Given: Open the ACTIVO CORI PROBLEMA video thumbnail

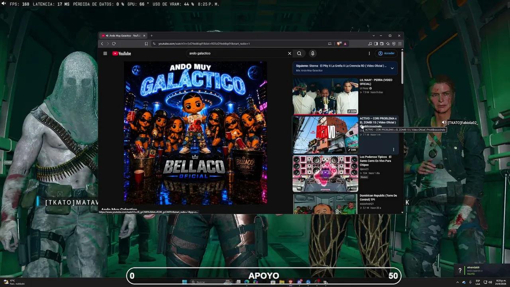Looking at the screenshot, I should pos(326,135).
